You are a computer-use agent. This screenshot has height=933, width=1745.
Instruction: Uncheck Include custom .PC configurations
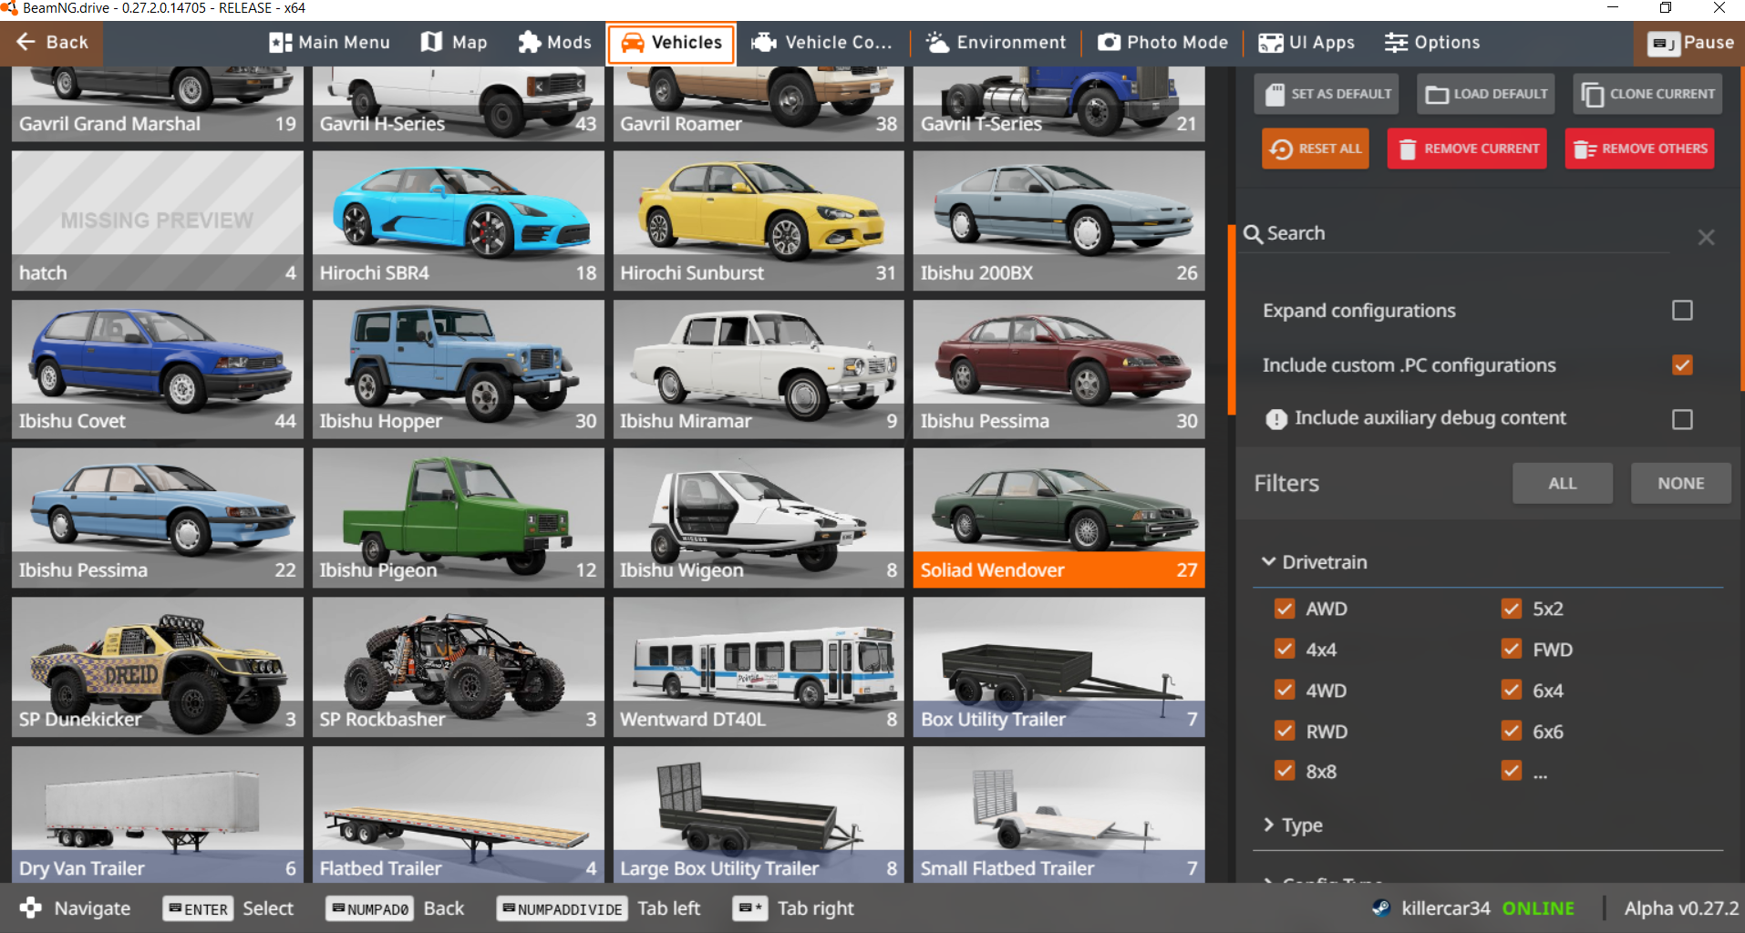(x=1682, y=365)
